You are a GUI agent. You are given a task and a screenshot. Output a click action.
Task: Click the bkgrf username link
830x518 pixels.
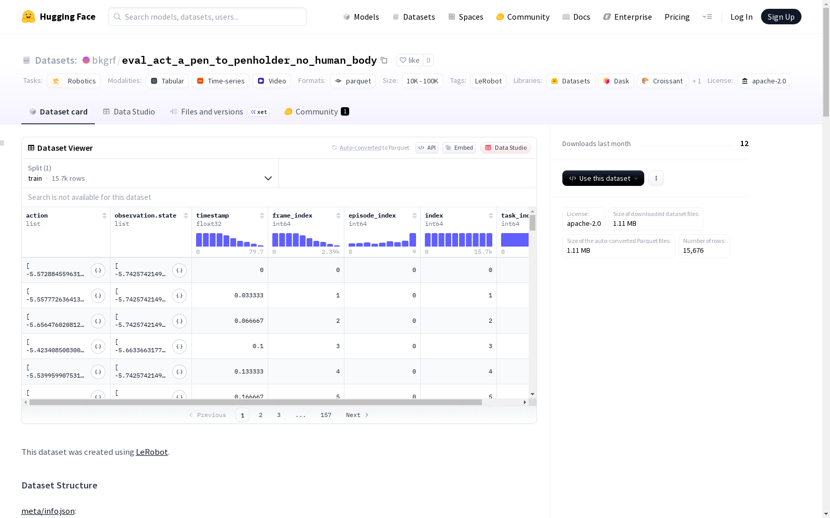point(104,60)
